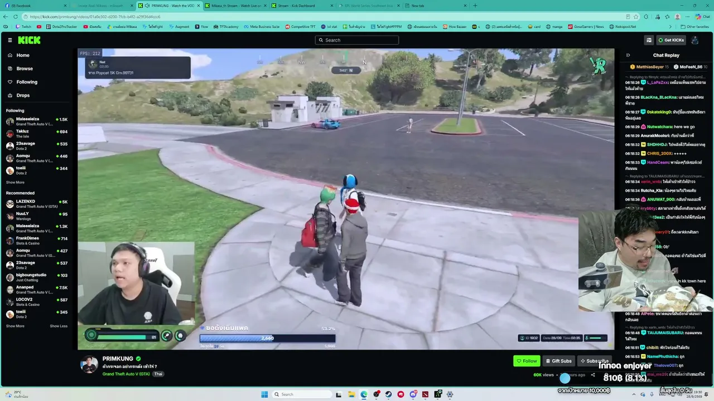This screenshot has width=714, height=401.
Task: Click the Thai language tag
Action: [x=158, y=374]
